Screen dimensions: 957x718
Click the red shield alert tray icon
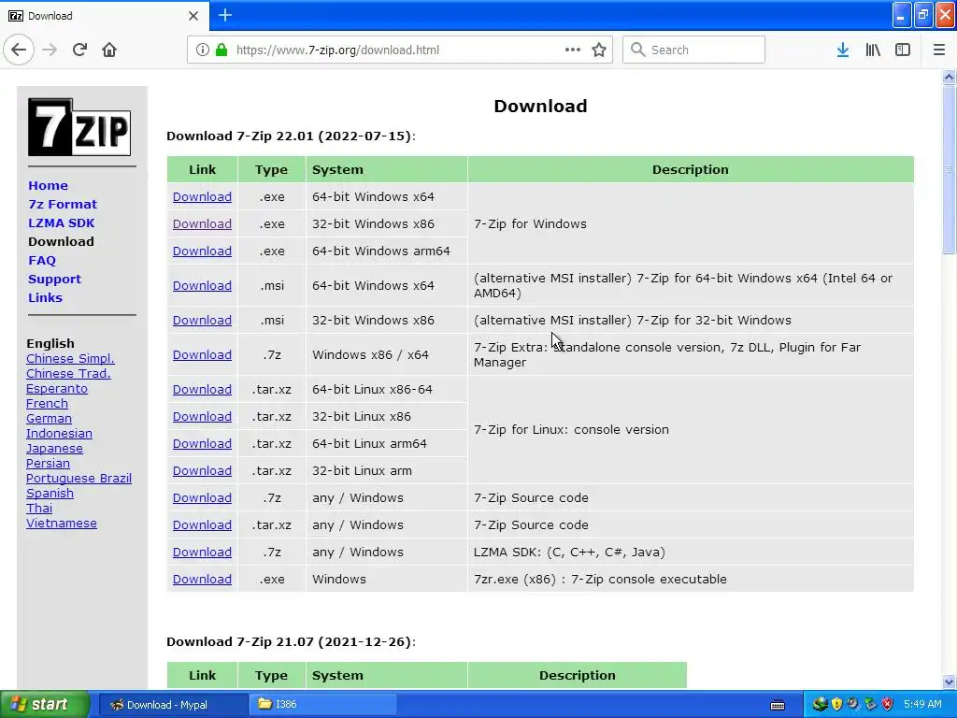coord(888,704)
